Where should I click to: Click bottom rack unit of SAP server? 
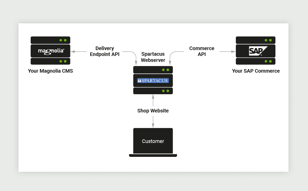point(256,61)
